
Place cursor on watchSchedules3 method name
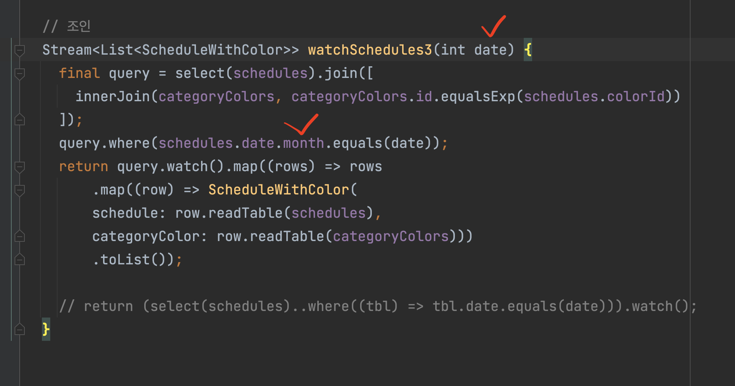pos(370,50)
